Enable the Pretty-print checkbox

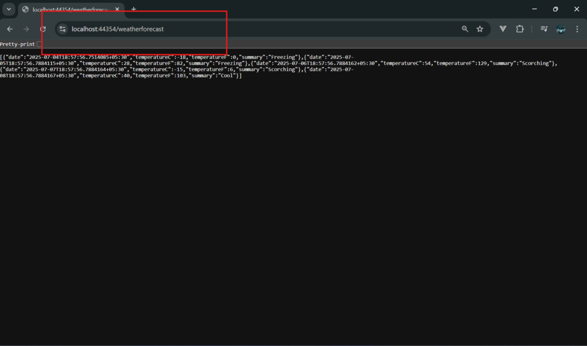pos(40,44)
